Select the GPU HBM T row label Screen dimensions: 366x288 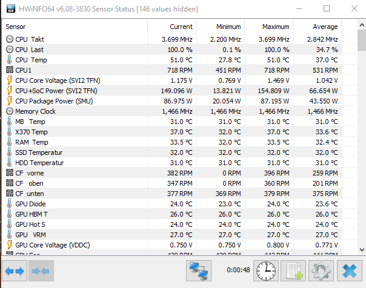tap(32, 214)
